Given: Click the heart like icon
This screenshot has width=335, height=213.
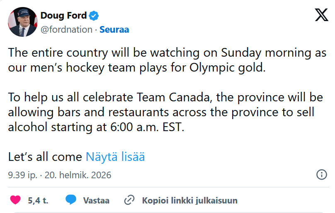Looking at the screenshot, I should pos(15,200).
